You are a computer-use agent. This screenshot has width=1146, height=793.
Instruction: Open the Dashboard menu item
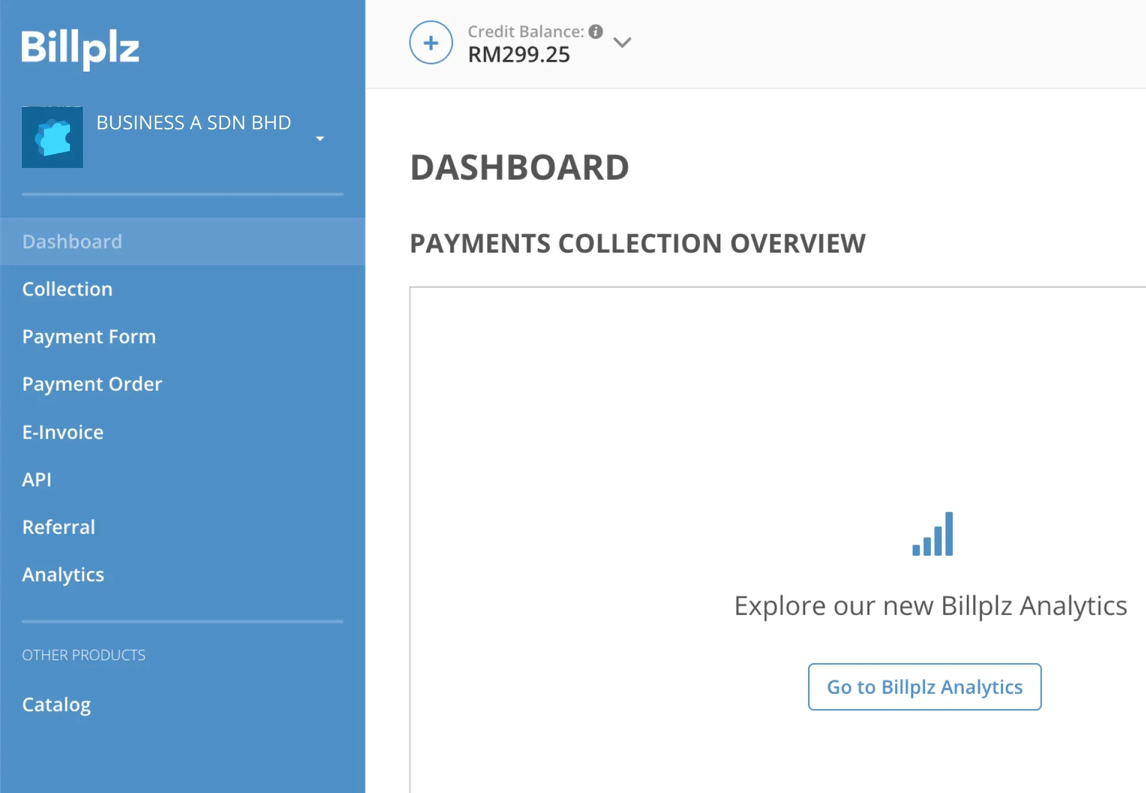[x=182, y=241]
